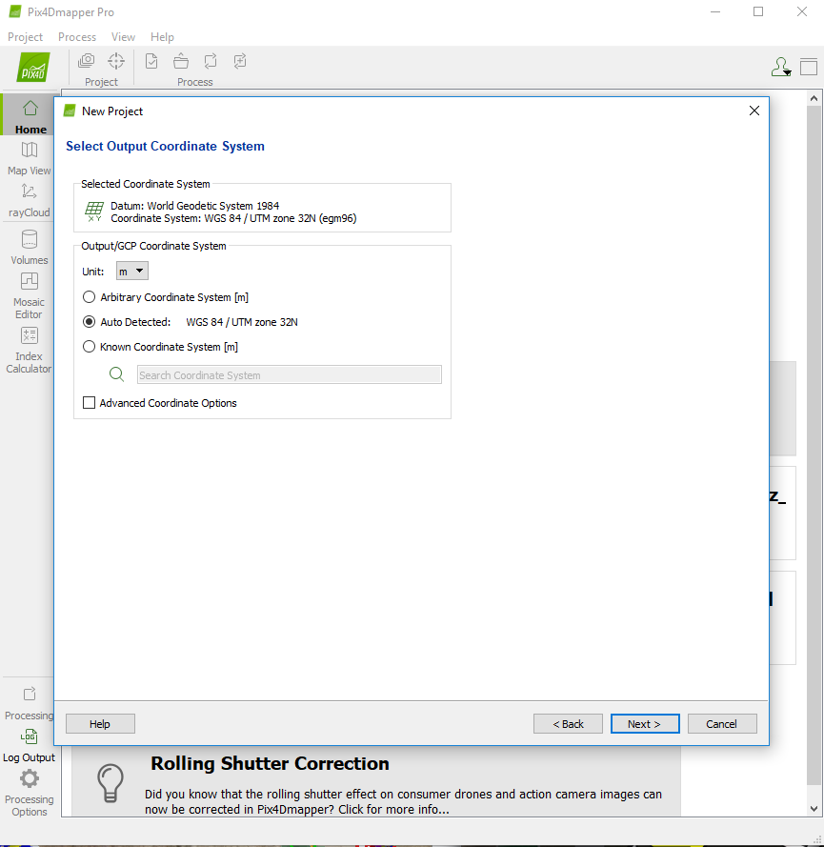This screenshot has width=824, height=847.
Task: Open the Project menu
Action: 25,37
